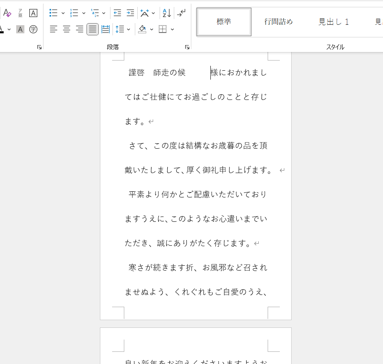383x364 pixels.
Task: Apply paragraph shading fill color
Action: point(142,29)
